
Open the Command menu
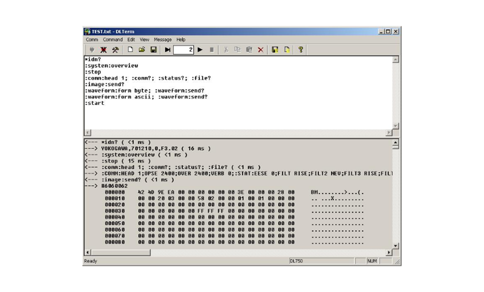(x=112, y=40)
